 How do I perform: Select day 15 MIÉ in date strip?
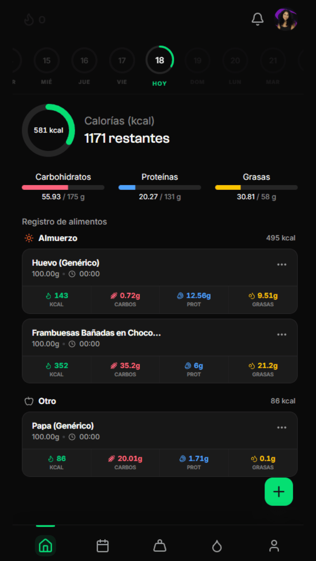[x=47, y=66]
